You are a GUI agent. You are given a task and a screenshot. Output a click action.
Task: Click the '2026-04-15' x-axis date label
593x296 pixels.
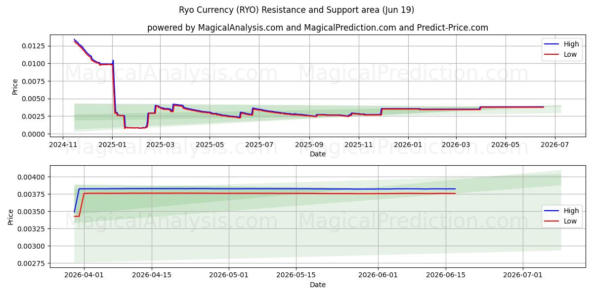[x=152, y=275]
